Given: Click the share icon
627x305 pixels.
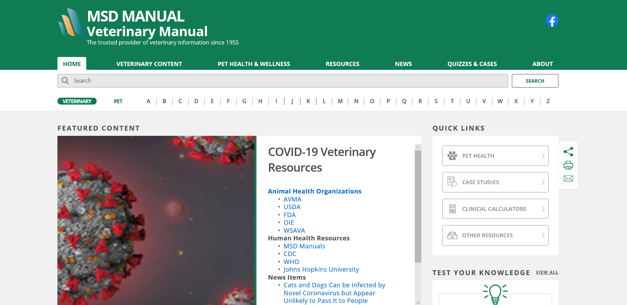Looking at the screenshot, I should (x=568, y=152).
